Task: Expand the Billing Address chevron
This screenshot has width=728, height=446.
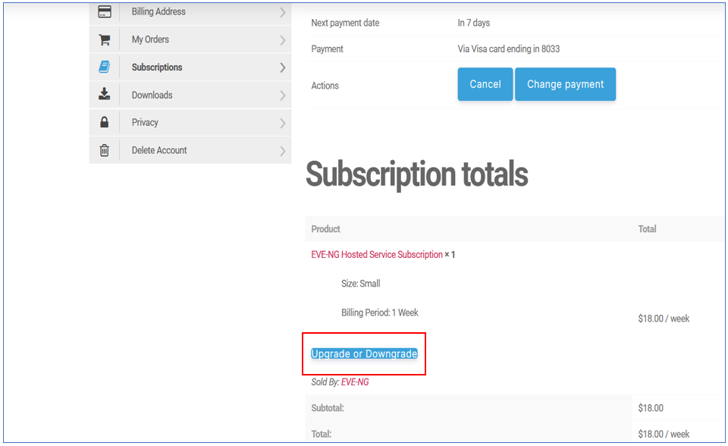Action: pos(282,13)
